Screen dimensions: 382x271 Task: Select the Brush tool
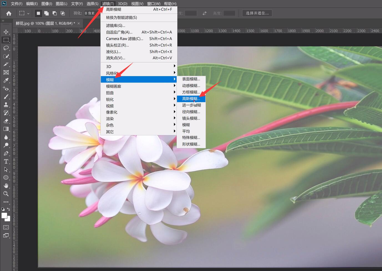(6, 97)
